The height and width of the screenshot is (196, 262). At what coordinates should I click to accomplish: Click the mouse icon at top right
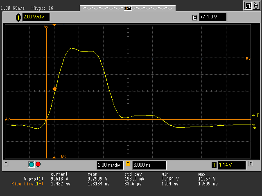point(257,6)
